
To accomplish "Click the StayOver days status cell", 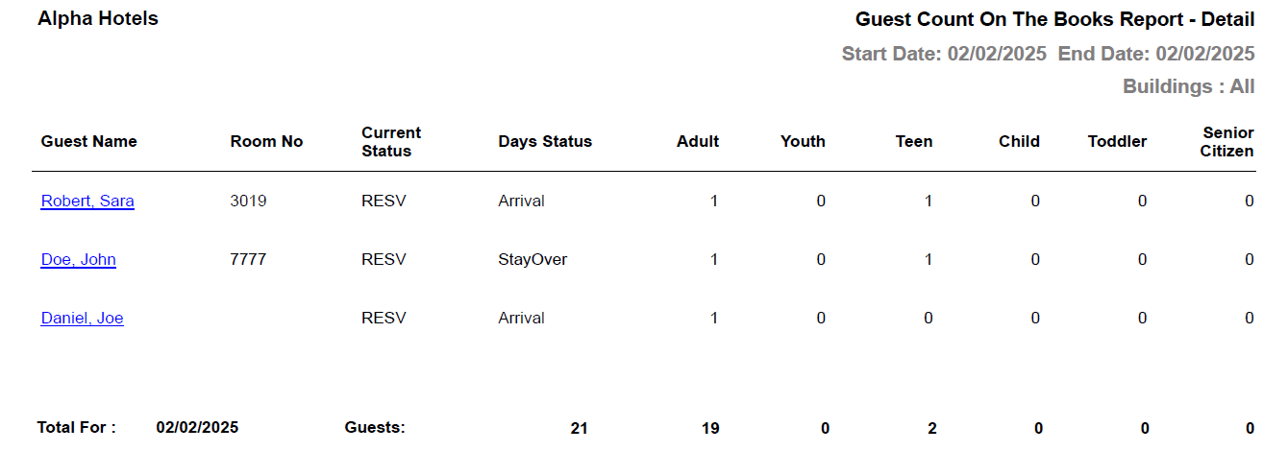I will pos(533,260).
